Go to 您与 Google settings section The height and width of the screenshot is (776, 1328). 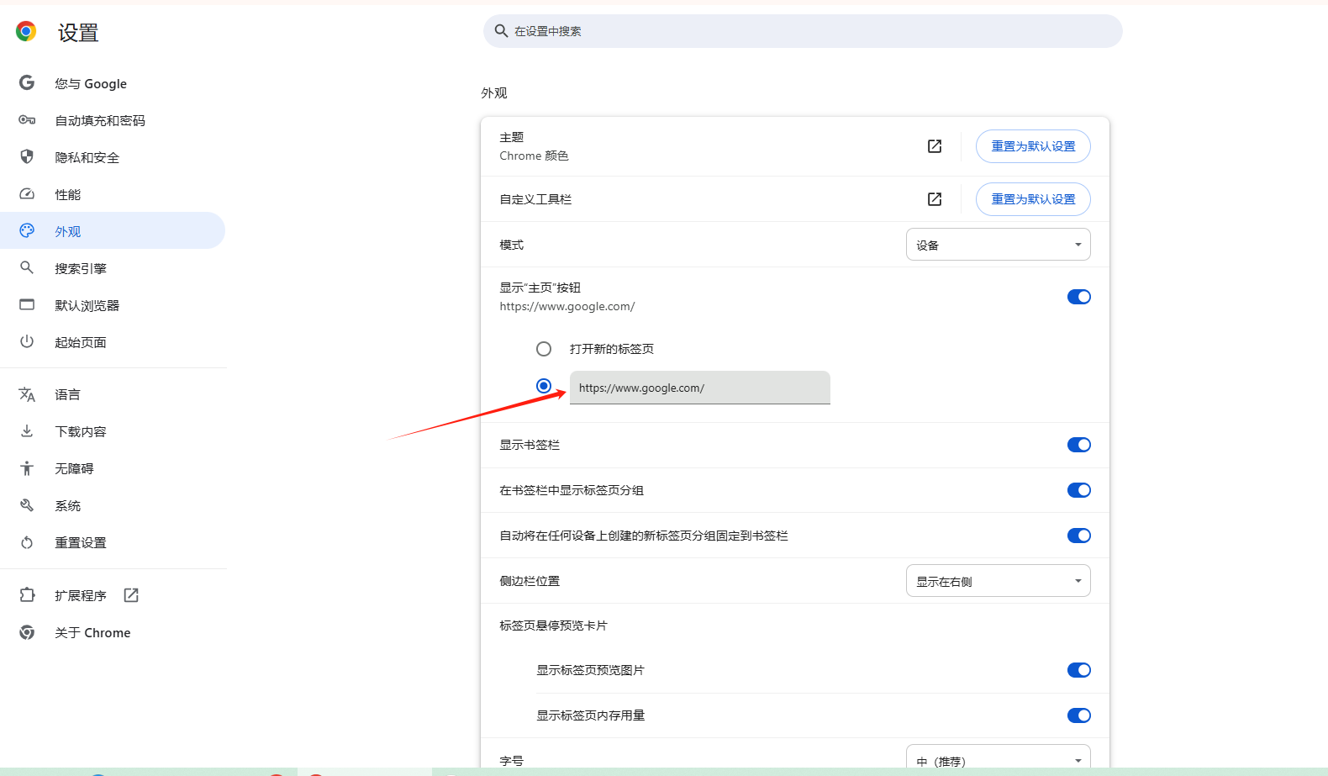coord(113,83)
